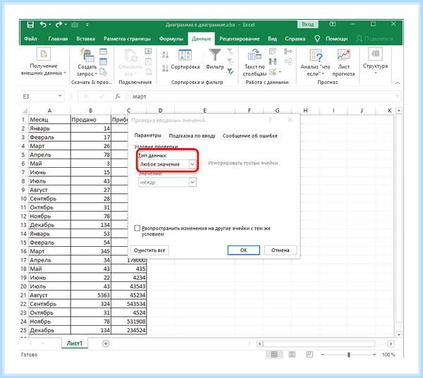Open the Undo history dropdown arrow
Image resolution: width=423 pixels, height=378 pixels.
coord(50,25)
